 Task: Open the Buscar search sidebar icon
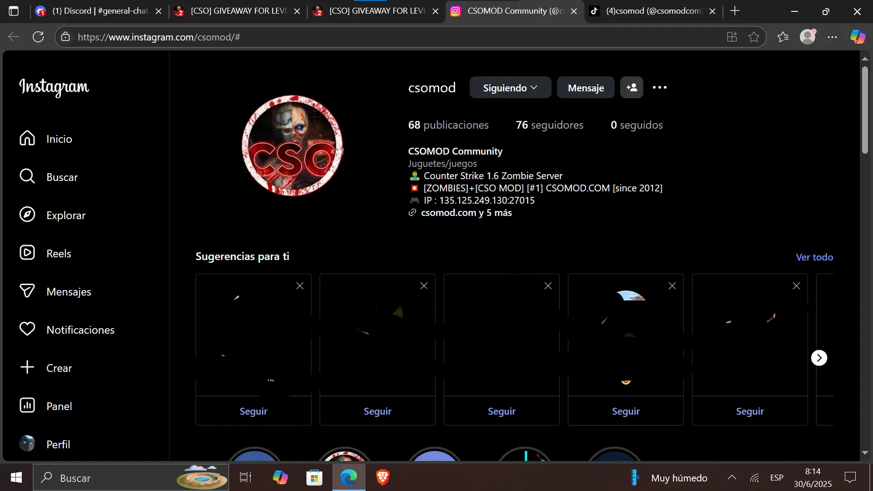click(x=27, y=176)
